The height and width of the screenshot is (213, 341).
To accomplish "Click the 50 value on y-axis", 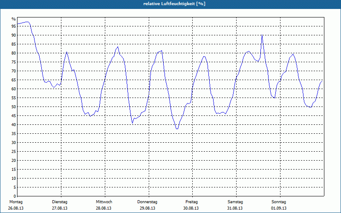I will pos(14,107).
